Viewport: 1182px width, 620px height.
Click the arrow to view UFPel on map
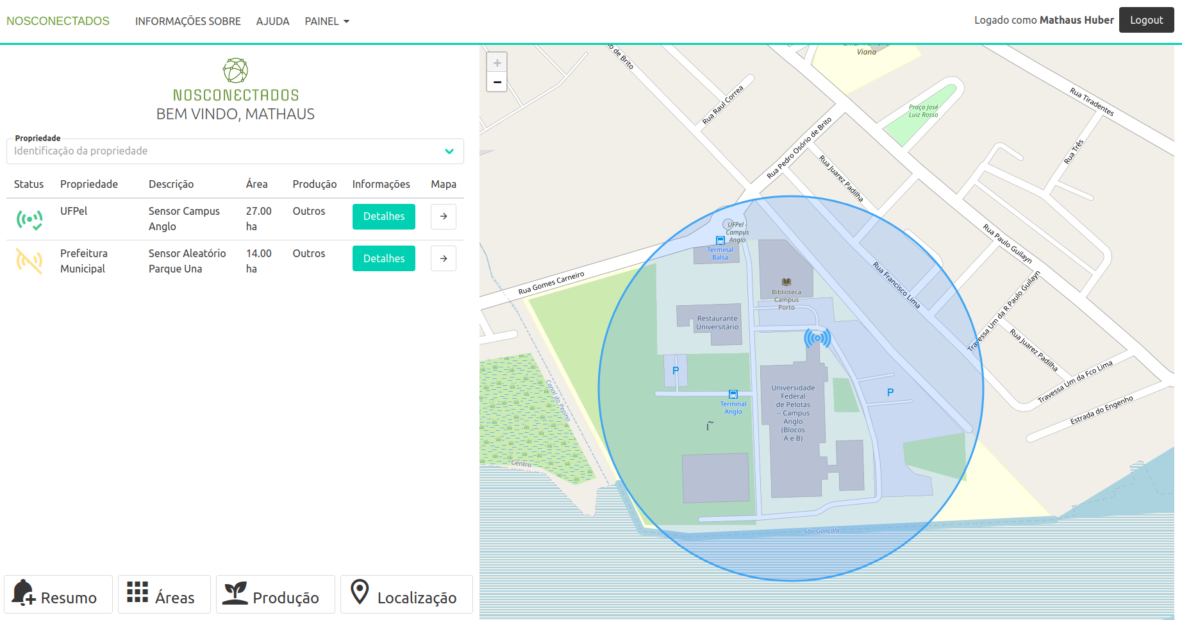click(443, 217)
